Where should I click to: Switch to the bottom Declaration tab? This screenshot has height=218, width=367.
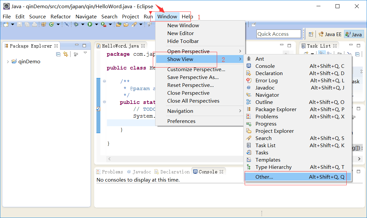[x=172, y=172]
